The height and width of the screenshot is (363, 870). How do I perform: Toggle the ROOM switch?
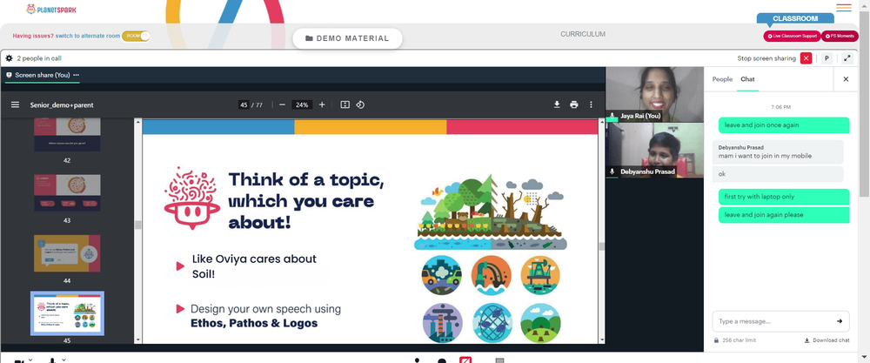[x=136, y=36]
